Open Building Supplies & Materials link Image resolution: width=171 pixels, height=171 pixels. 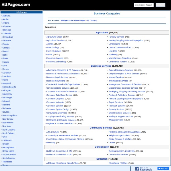(x=121, y=151)
